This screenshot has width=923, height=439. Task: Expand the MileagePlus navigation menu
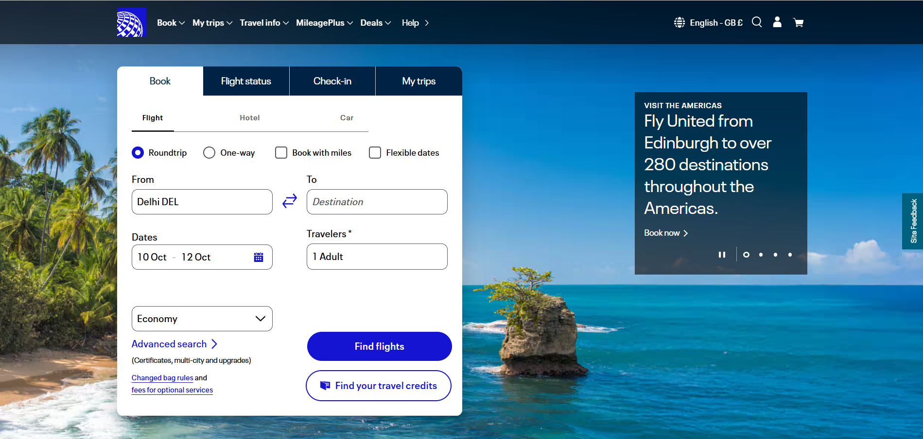coord(324,23)
